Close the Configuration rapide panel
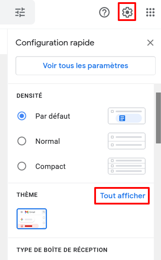 click(x=150, y=43)
